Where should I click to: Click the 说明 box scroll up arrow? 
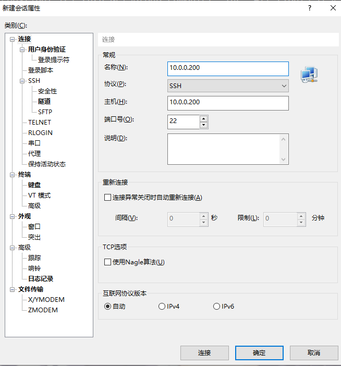(x=283, y=139)
